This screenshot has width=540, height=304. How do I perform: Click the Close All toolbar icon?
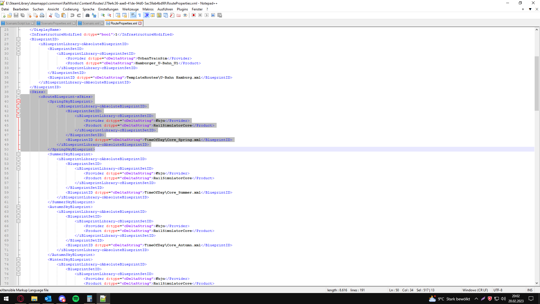[35, 15]
